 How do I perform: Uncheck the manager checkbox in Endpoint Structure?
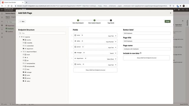23,72
